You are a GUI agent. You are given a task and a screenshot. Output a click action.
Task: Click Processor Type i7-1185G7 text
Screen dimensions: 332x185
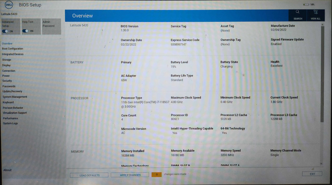click(145, 104)
